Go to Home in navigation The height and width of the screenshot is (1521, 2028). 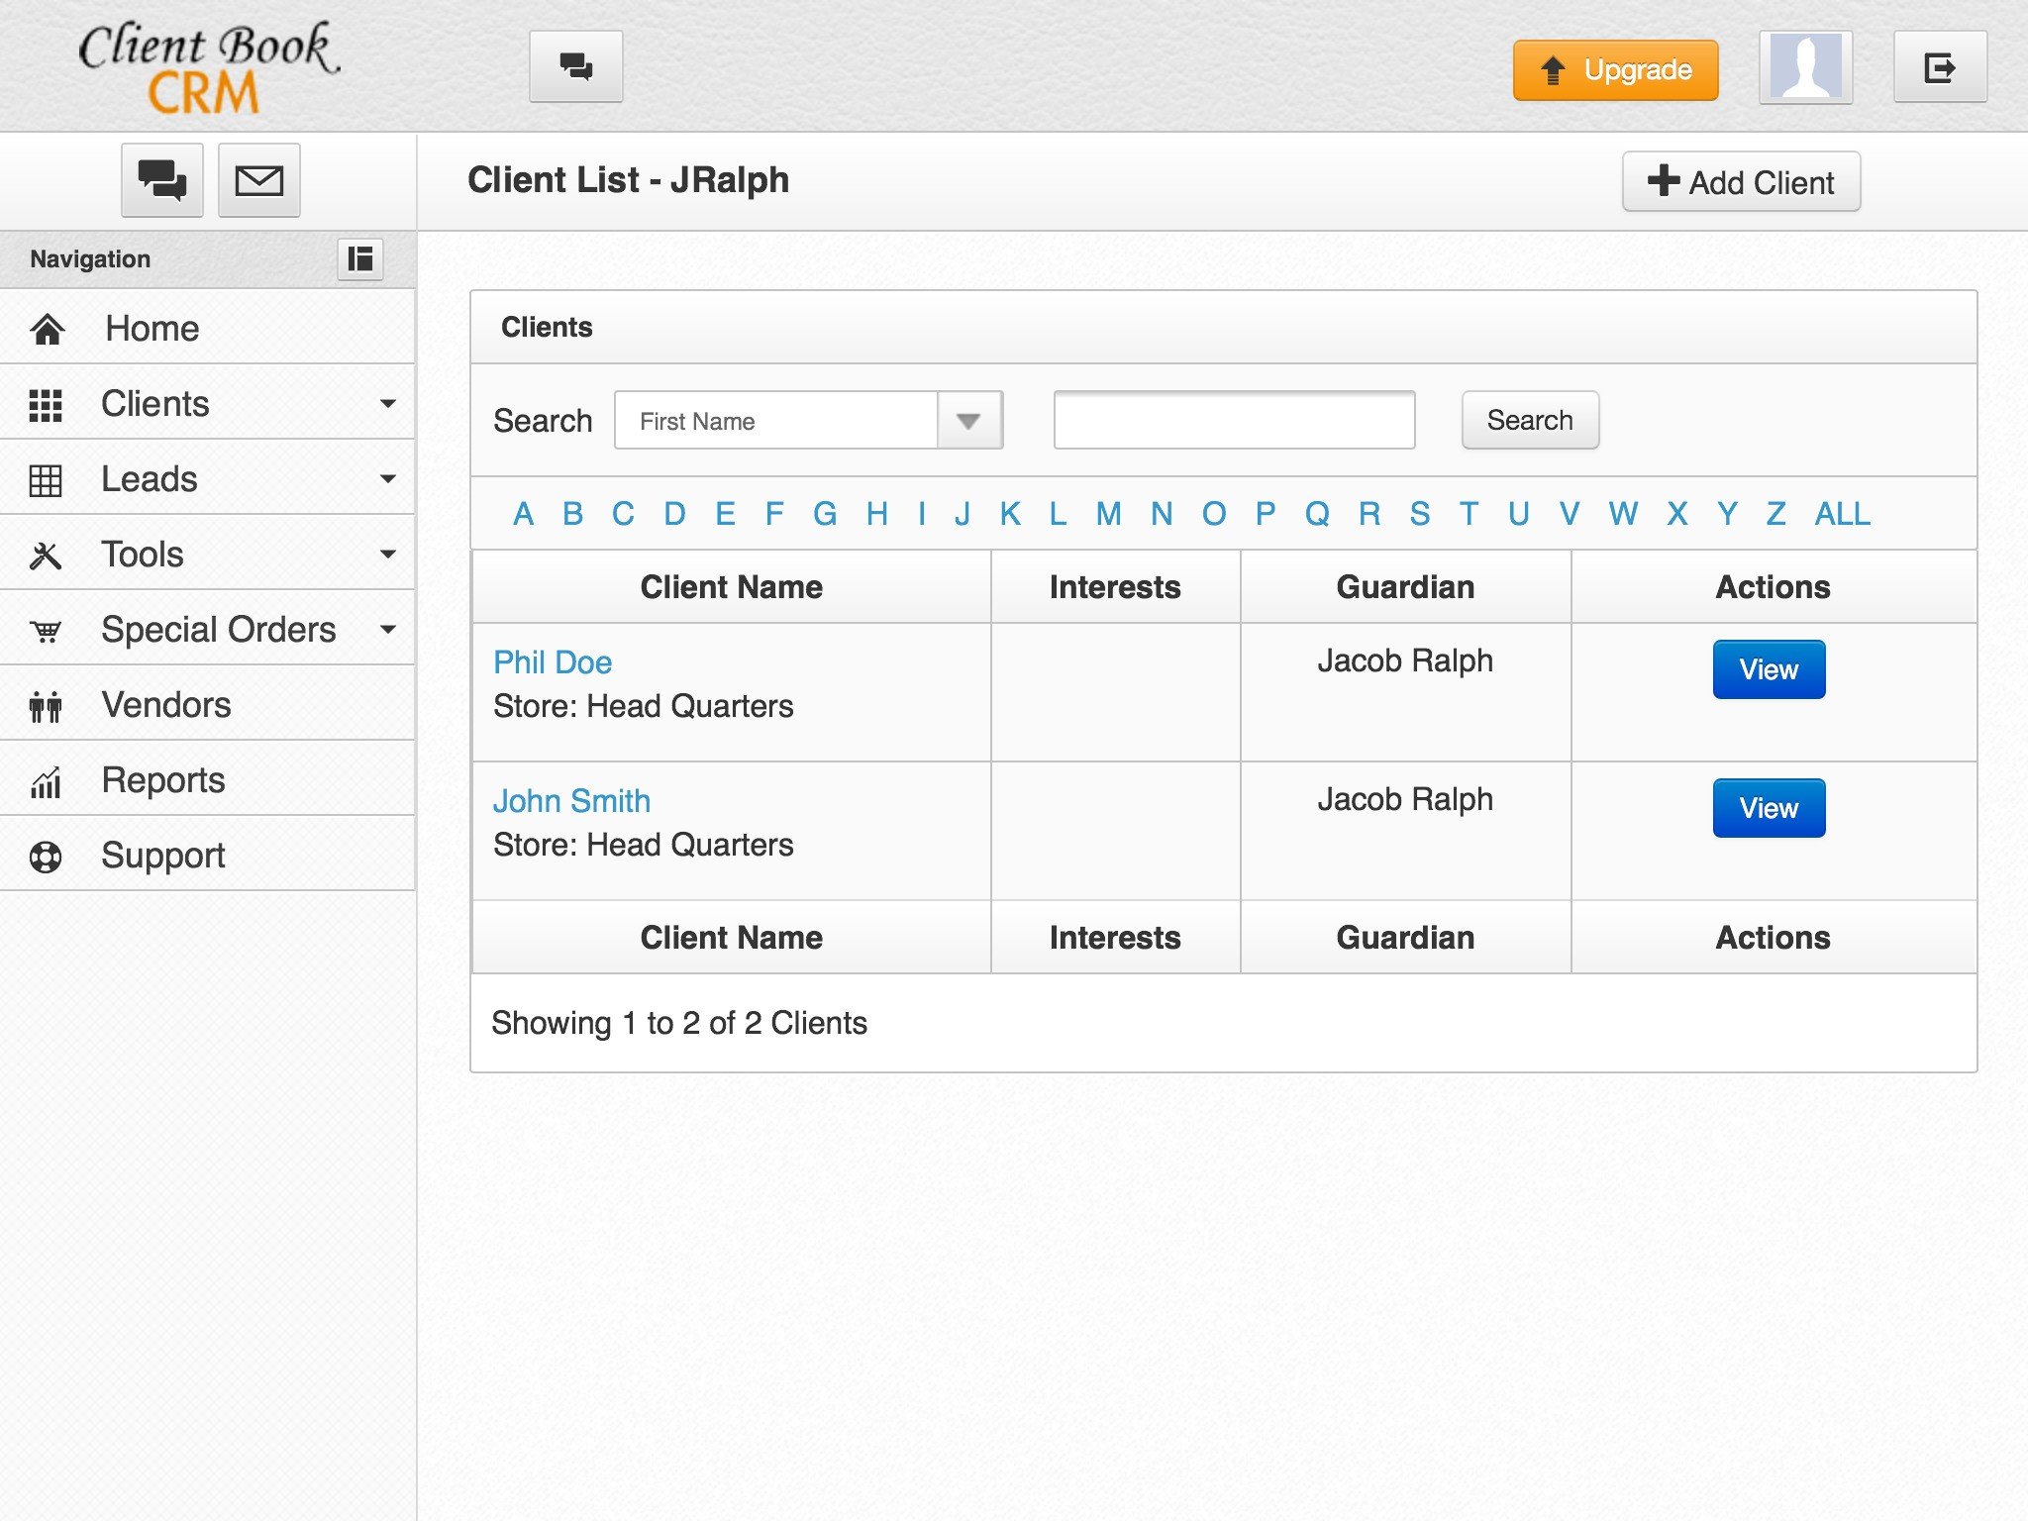pyautogui.click(x=207, y=328)
